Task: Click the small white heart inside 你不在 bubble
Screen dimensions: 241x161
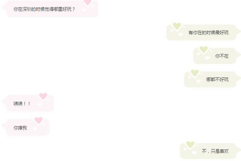Action: (207, 58)
